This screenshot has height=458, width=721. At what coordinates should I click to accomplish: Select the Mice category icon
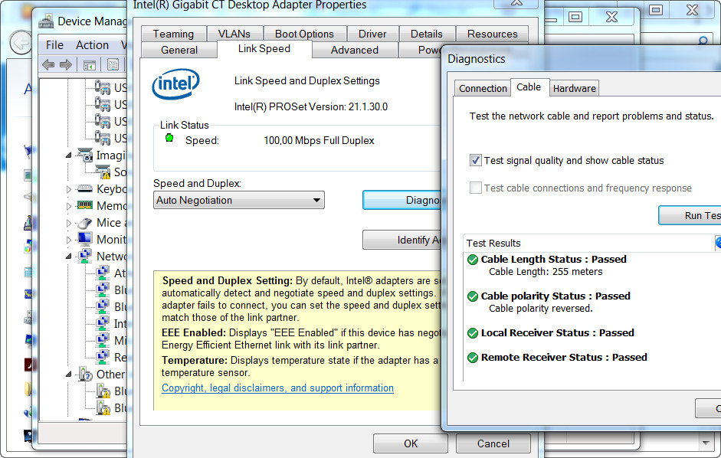[x=85, y=223]
